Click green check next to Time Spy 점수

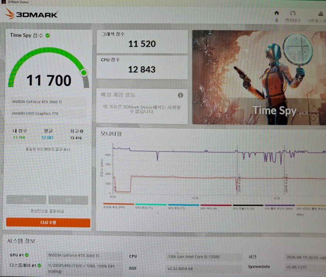click(x=48, y=35)
